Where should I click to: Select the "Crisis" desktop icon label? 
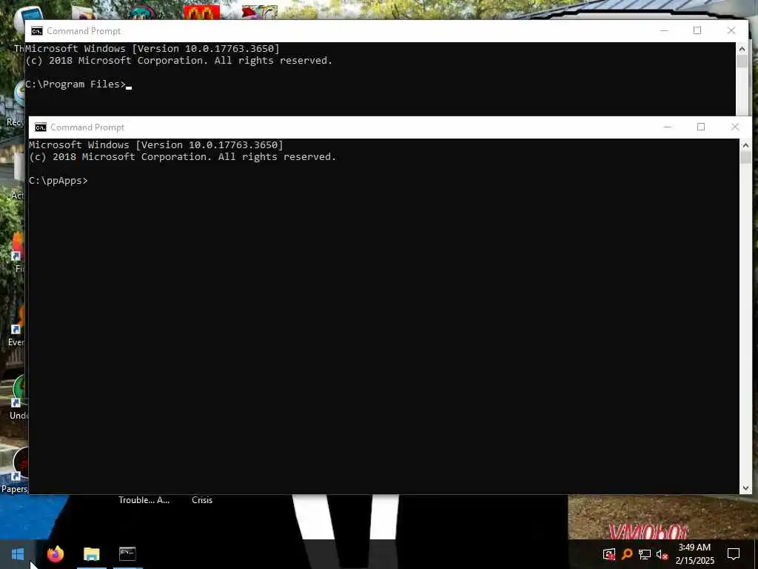(202, 500)
